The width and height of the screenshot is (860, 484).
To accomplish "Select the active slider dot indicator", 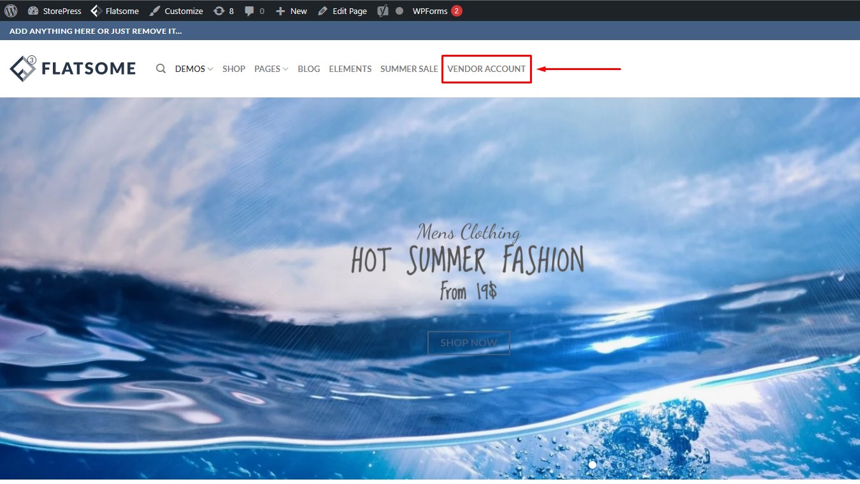I will [x=592, y=465].
